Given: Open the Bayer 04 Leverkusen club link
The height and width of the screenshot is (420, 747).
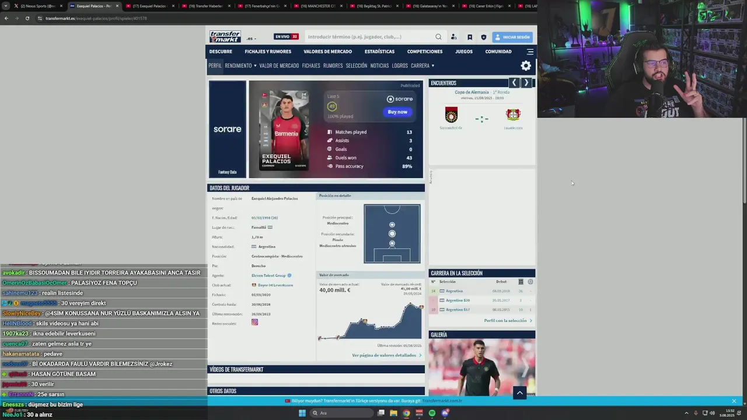Looking at the screenshot, I should (275, 285).
